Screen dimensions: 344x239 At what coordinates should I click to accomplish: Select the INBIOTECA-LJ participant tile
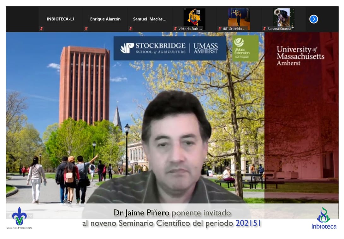pyautogui.click(x=61, y=19)
